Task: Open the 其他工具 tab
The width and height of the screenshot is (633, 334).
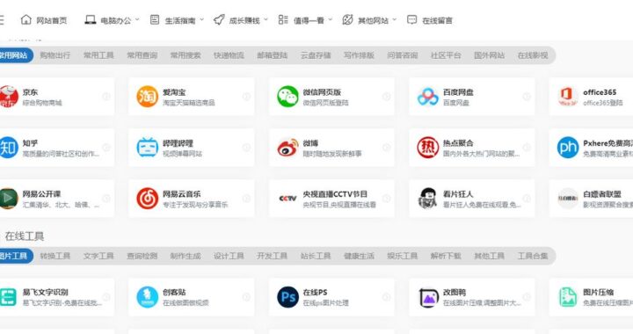Action: coord(490,256)
